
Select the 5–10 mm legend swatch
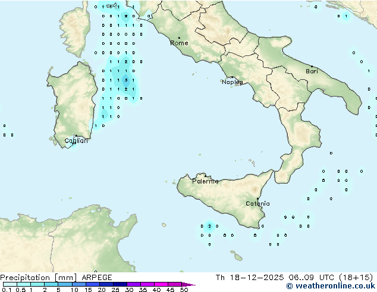[x=65, y=284]
